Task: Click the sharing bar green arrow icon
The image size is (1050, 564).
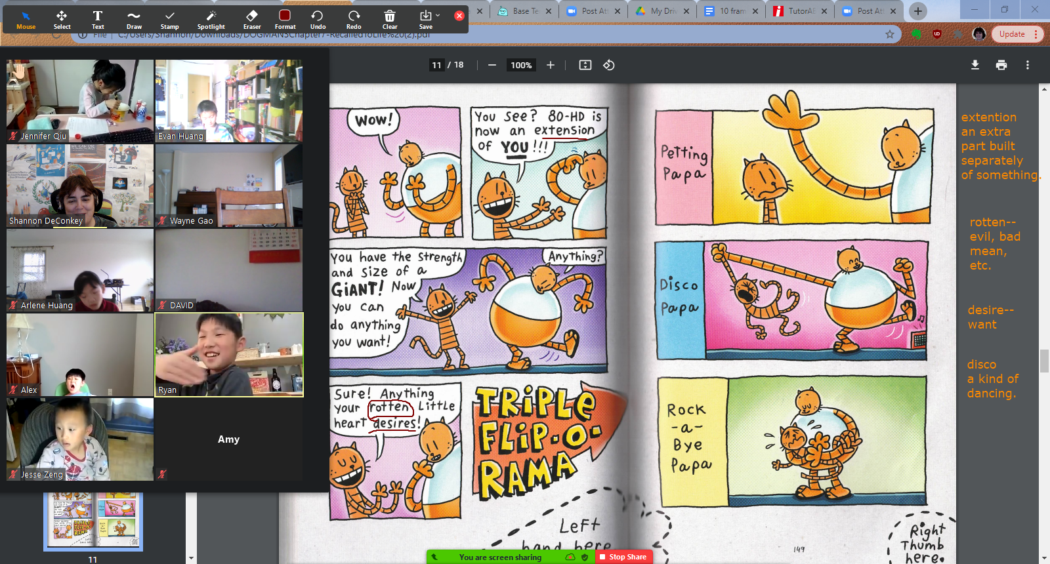Action: click(x=434, y=557)
